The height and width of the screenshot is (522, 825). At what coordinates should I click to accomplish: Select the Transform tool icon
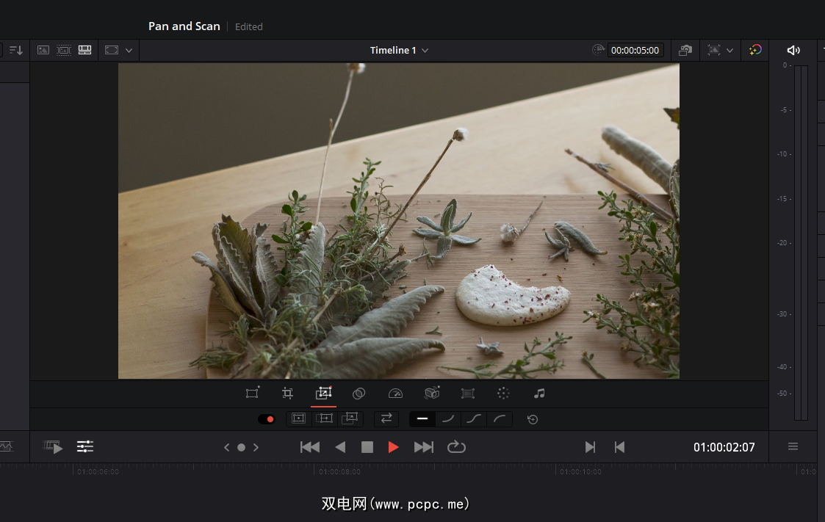point(252,394)
